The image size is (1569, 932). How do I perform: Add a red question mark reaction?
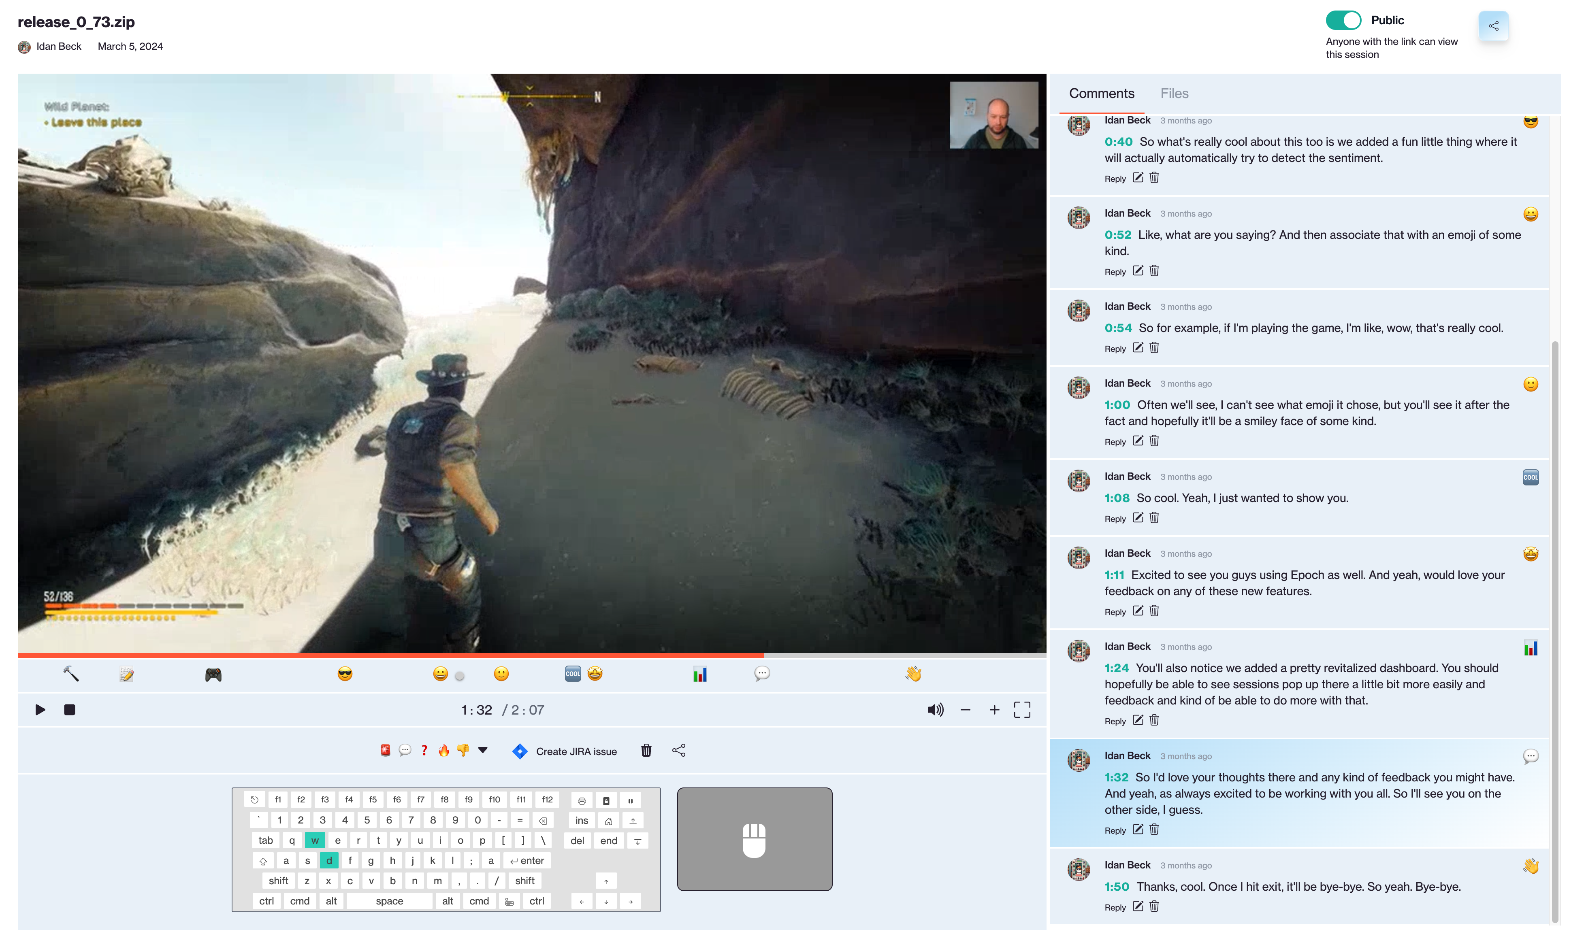coord(424,750)
